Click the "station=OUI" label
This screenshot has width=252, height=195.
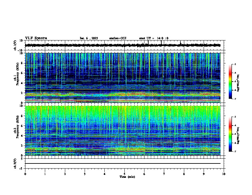click(x=118, y=38)
